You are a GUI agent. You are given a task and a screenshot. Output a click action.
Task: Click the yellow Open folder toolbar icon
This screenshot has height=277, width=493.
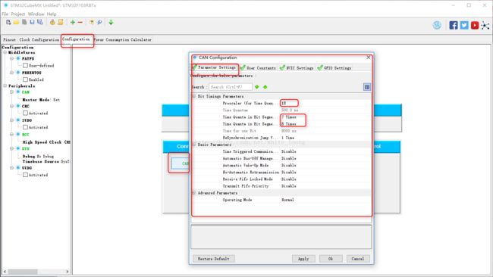[16, 22]
